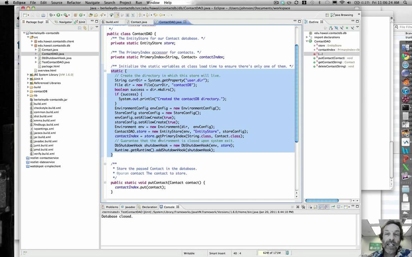Open Package Explorer view menu triangle
The image size is (412, 257).
97,27
